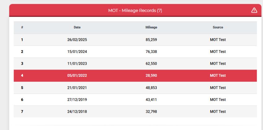Select the 11/01/2023 date cell
The width and height of the screenshot is (263, 130).
point(77,63)
